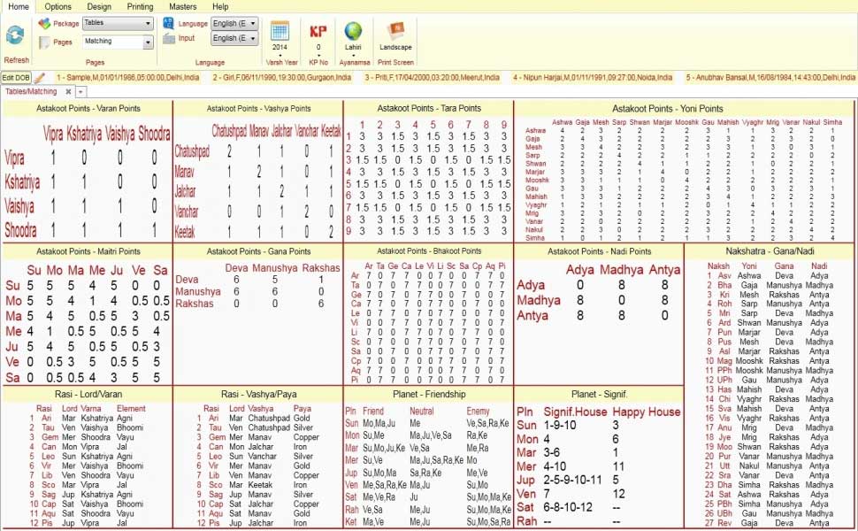Image resolution: width=858 pixels, height=531 pixels.
Task: Select profile 4 - Nipun Harjai, Noida
Action: [x=592, y=78]
